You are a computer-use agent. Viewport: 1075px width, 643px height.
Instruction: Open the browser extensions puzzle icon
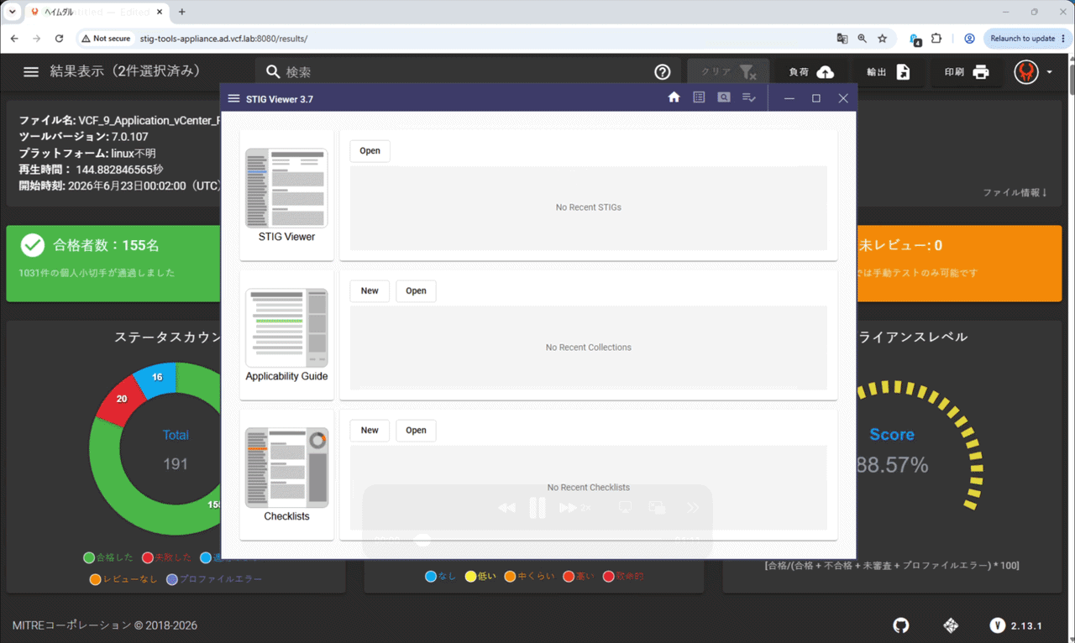(936, 39)
